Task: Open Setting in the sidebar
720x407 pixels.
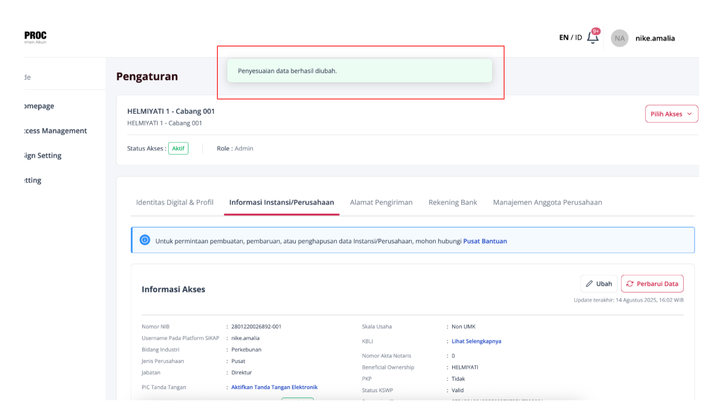Action: pos(33,181)
